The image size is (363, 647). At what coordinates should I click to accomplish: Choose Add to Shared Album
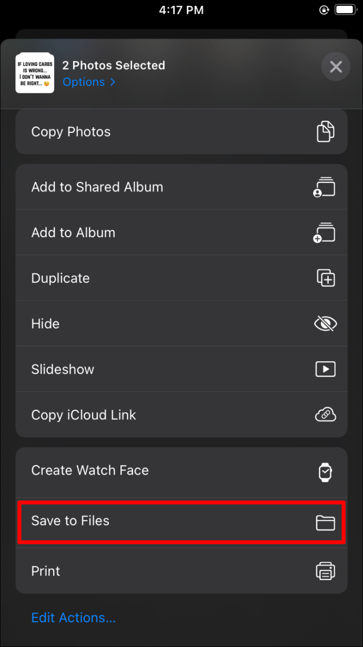97,187
